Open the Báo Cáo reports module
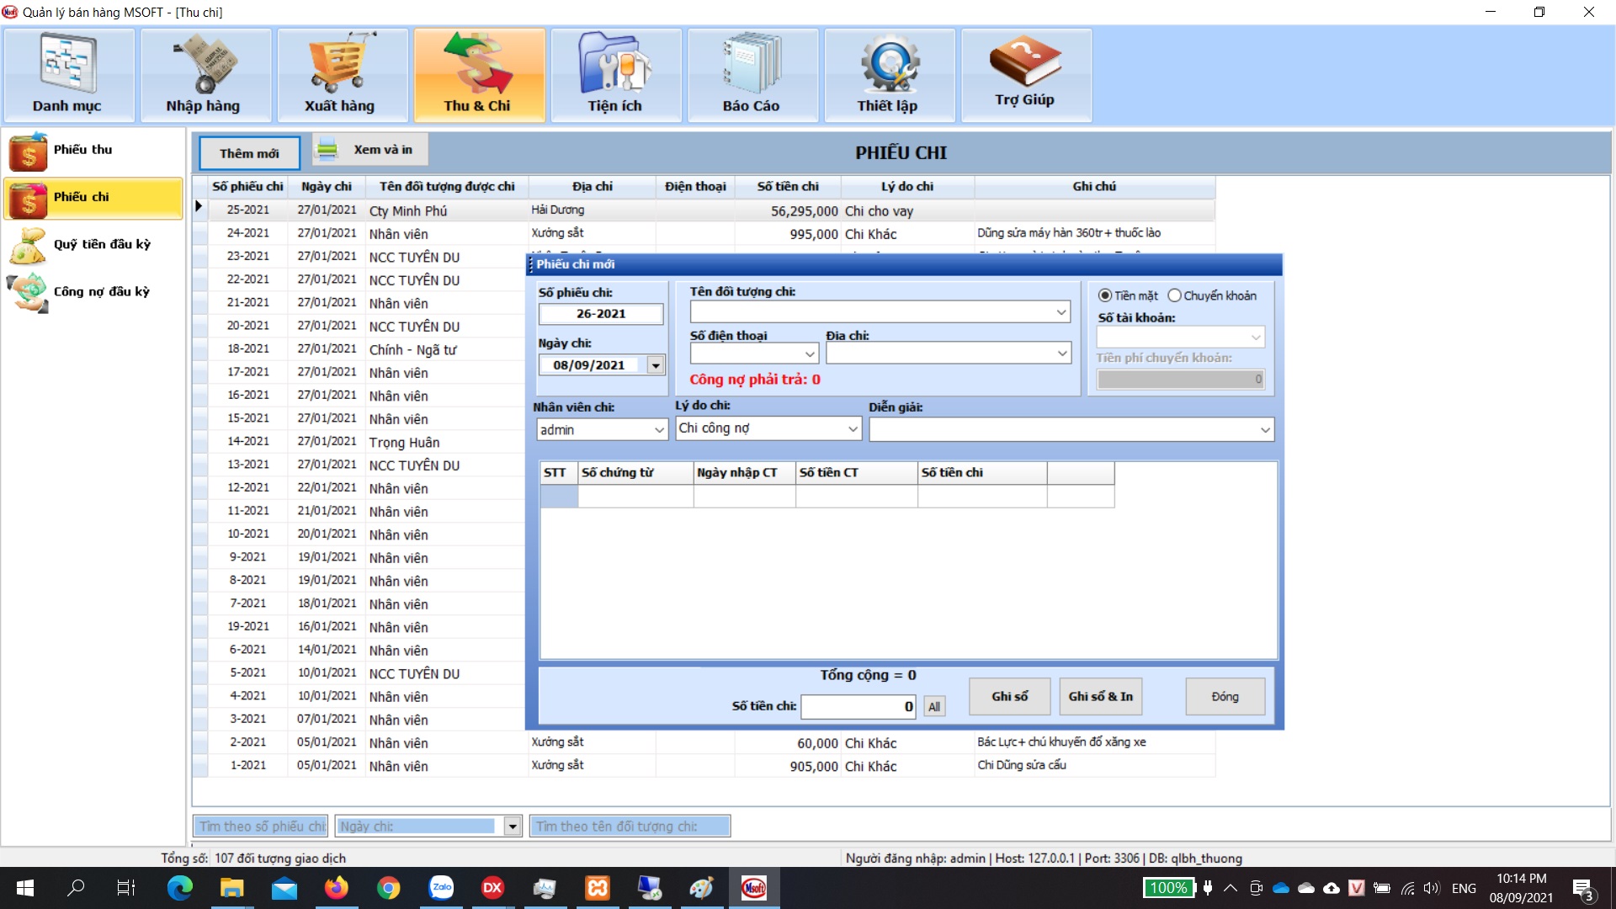Viewport: 1616px width, 909px height. coord(752,76)
